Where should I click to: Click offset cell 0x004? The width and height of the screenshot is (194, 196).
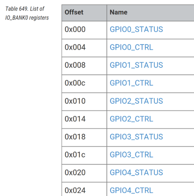point(75,47)
